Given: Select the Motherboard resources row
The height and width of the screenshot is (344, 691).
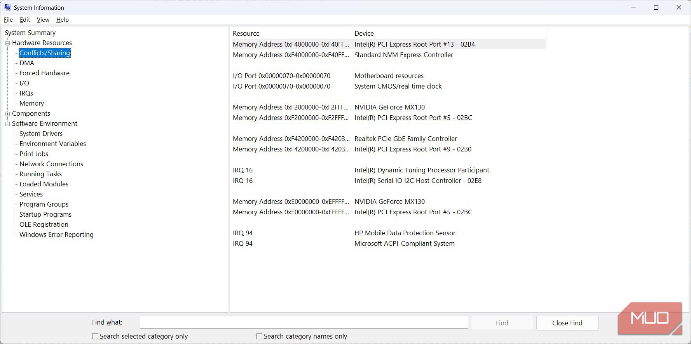Looking at the screenshot, I should (389, 76).
